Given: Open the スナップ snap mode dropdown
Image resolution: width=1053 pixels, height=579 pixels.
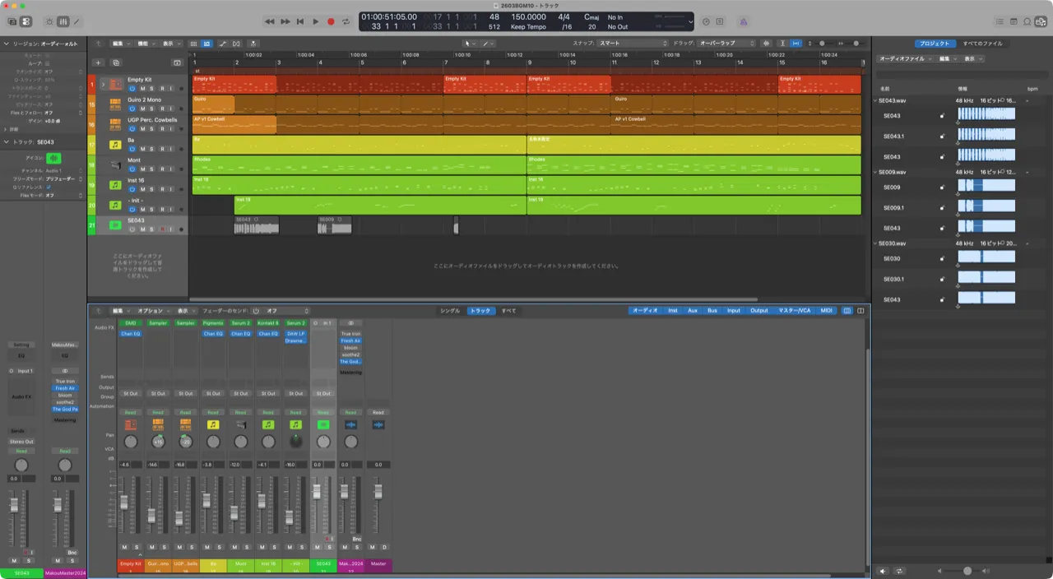Looking at the screenshot, I should [x=632, y=43].
